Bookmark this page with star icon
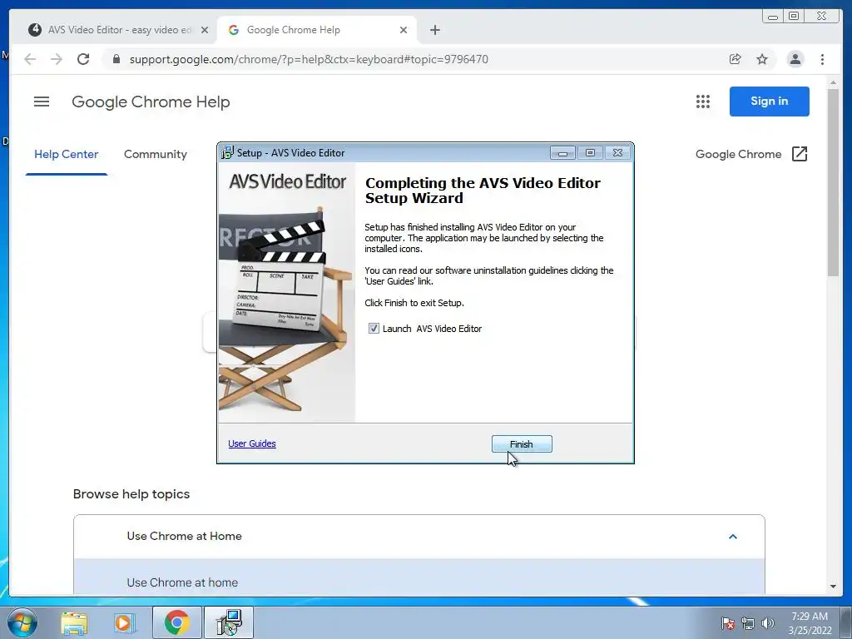852x639 pixels. click(x=762, y=59)
